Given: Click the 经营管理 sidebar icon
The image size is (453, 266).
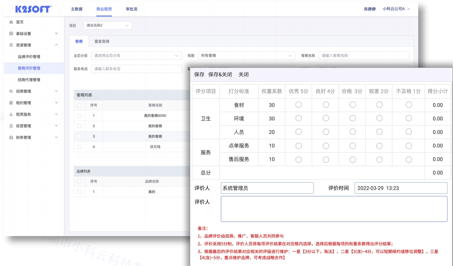Looking at the screenshot, I should click(11, 126).
